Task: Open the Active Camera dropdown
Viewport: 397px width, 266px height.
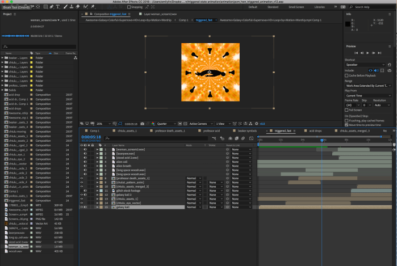Action: pyautogui.click(x=201, y=124)
